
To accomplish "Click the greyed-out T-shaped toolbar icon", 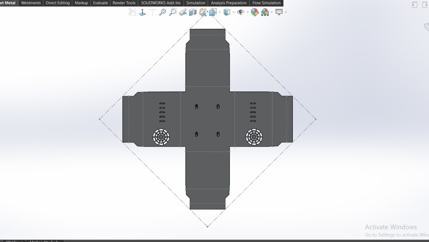I will click(x=152, y=12).
